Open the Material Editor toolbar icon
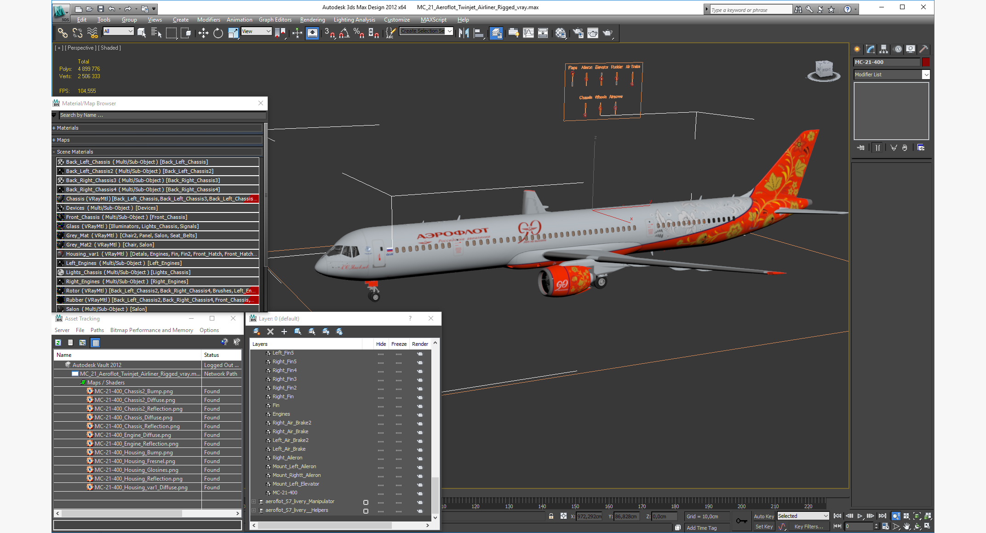The height and width of the screenshot is (533, 986). [561, 33]
